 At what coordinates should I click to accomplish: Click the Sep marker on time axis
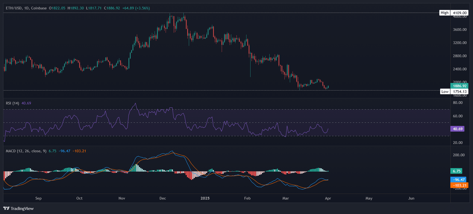[38, 198]
